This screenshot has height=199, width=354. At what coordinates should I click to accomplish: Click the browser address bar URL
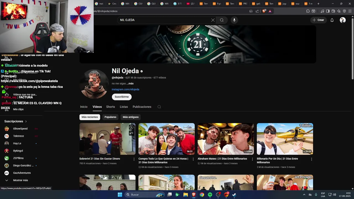pos(105,11)
